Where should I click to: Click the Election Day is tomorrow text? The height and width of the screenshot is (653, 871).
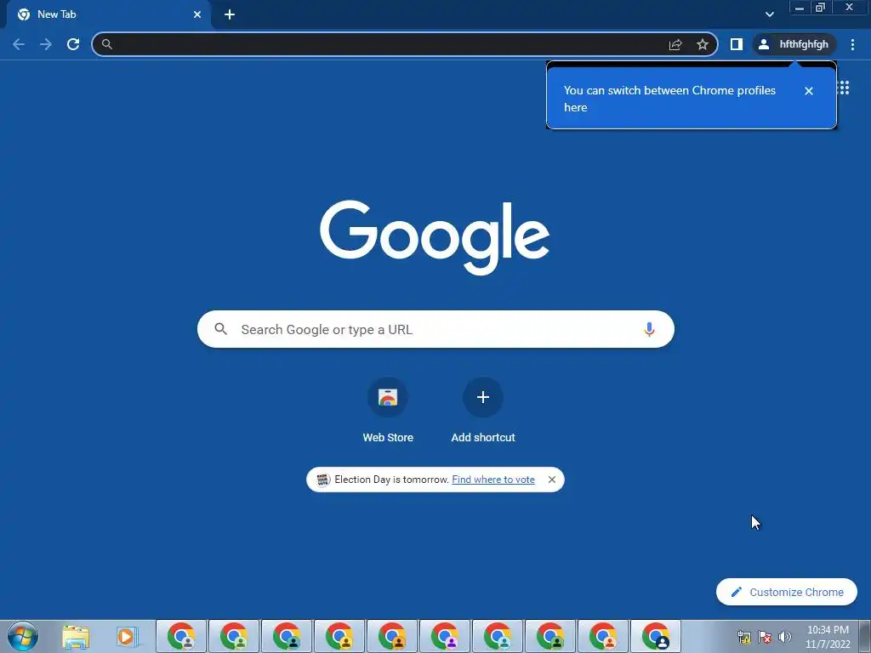click(x=391, y=480)
